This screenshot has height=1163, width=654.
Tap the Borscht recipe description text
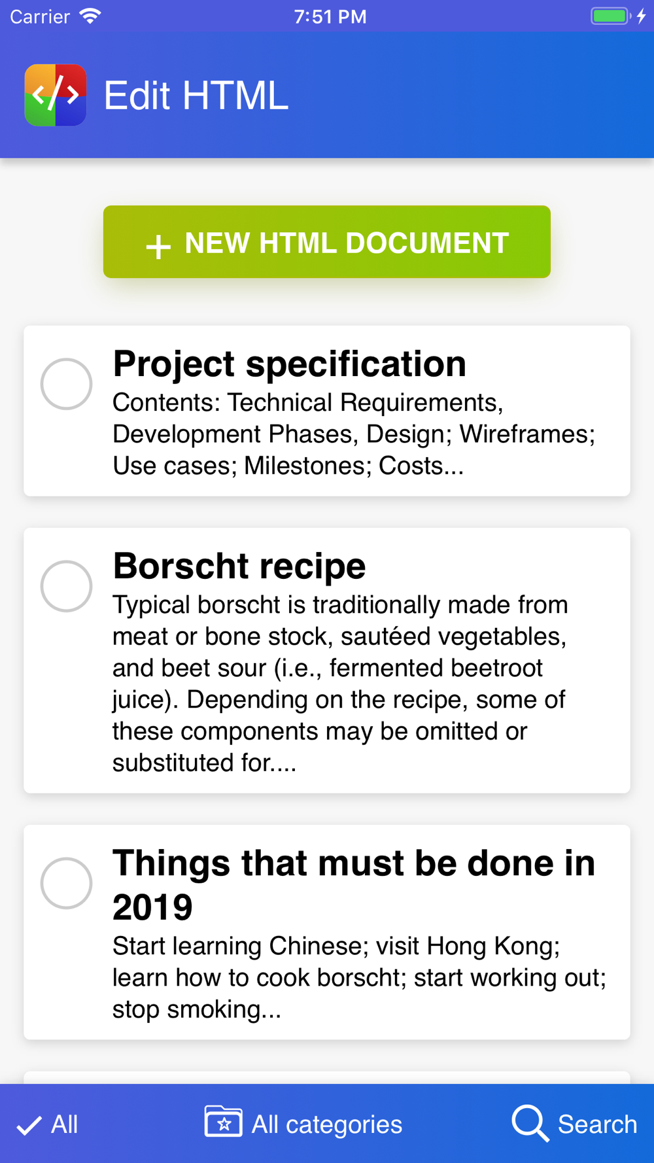[x=340, y=684]
